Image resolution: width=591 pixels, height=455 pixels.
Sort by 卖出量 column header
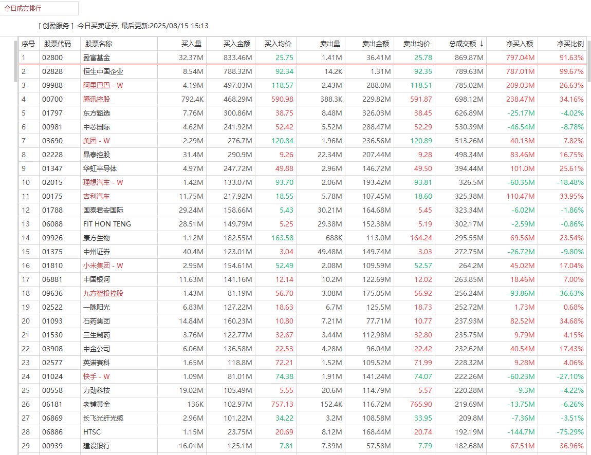(330, 44)
